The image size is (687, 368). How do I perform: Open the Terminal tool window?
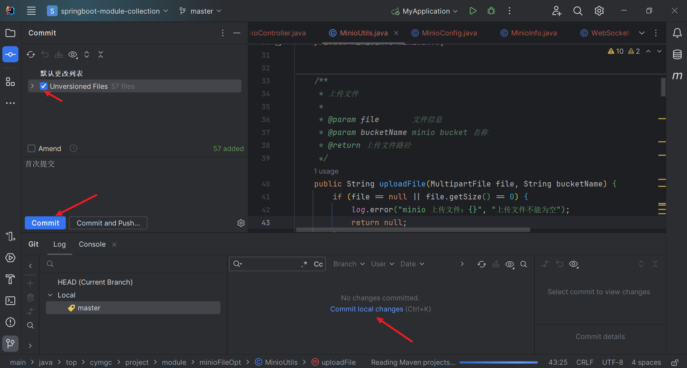click(x=10, y=301)
